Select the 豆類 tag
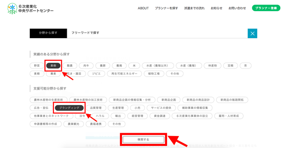The image size is (287, 148). click(231, 65)
